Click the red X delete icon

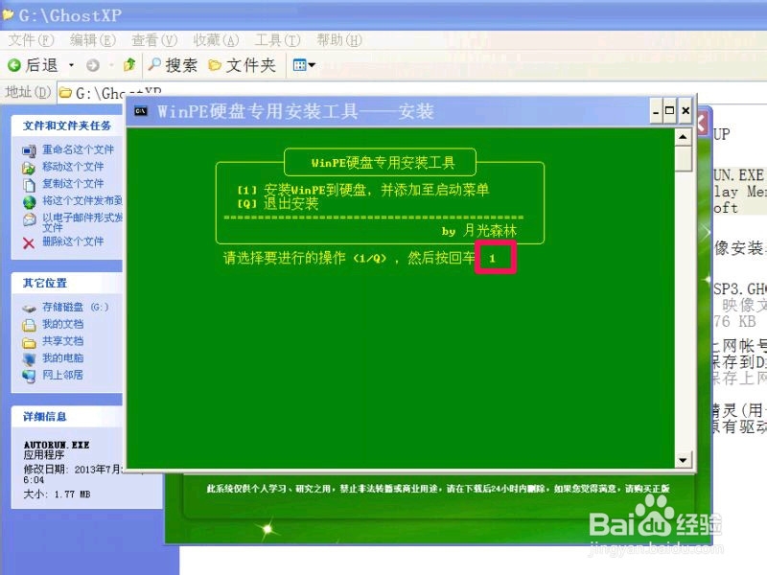pos(29,243)
